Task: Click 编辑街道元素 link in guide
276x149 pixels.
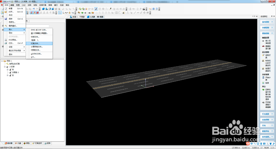Action: click(268, 48)
